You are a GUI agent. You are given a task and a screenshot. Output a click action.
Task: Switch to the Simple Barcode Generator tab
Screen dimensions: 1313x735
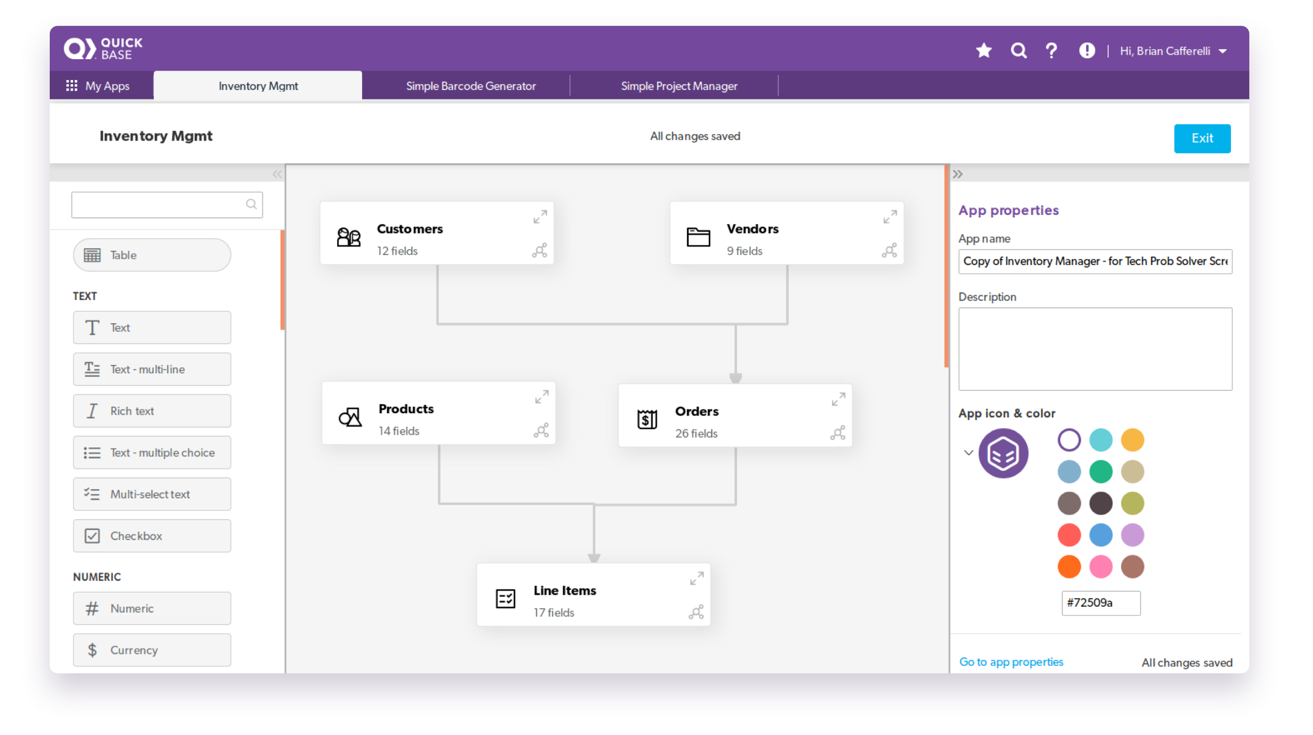(x=470, y=86)
